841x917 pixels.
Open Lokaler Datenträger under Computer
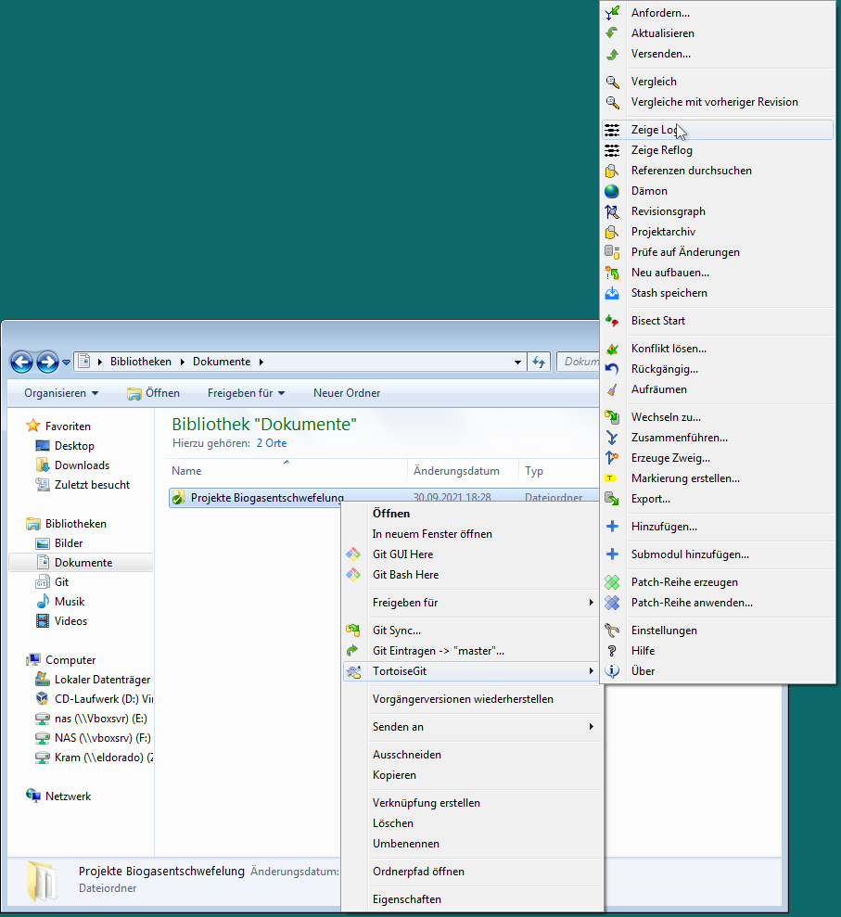pyautogui.click(x=94, y=680)
